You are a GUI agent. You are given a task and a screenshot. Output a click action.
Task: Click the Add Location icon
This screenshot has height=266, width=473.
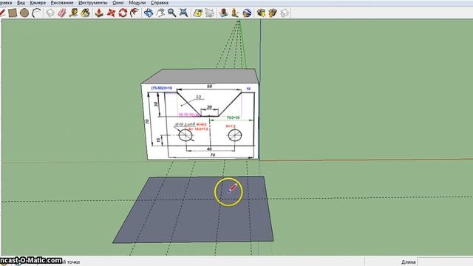click(x=198, y=13)
